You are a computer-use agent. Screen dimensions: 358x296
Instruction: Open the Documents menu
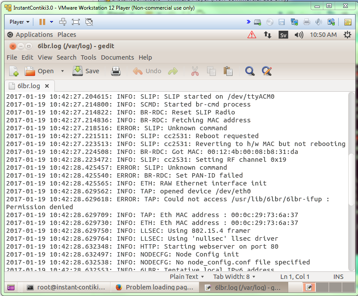(117, 57)
